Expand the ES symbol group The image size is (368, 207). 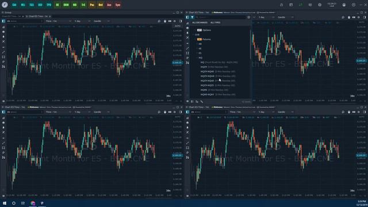click(x=197, y=53)
